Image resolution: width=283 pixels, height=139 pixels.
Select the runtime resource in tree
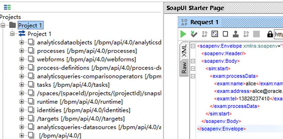(x=80, y=102)
